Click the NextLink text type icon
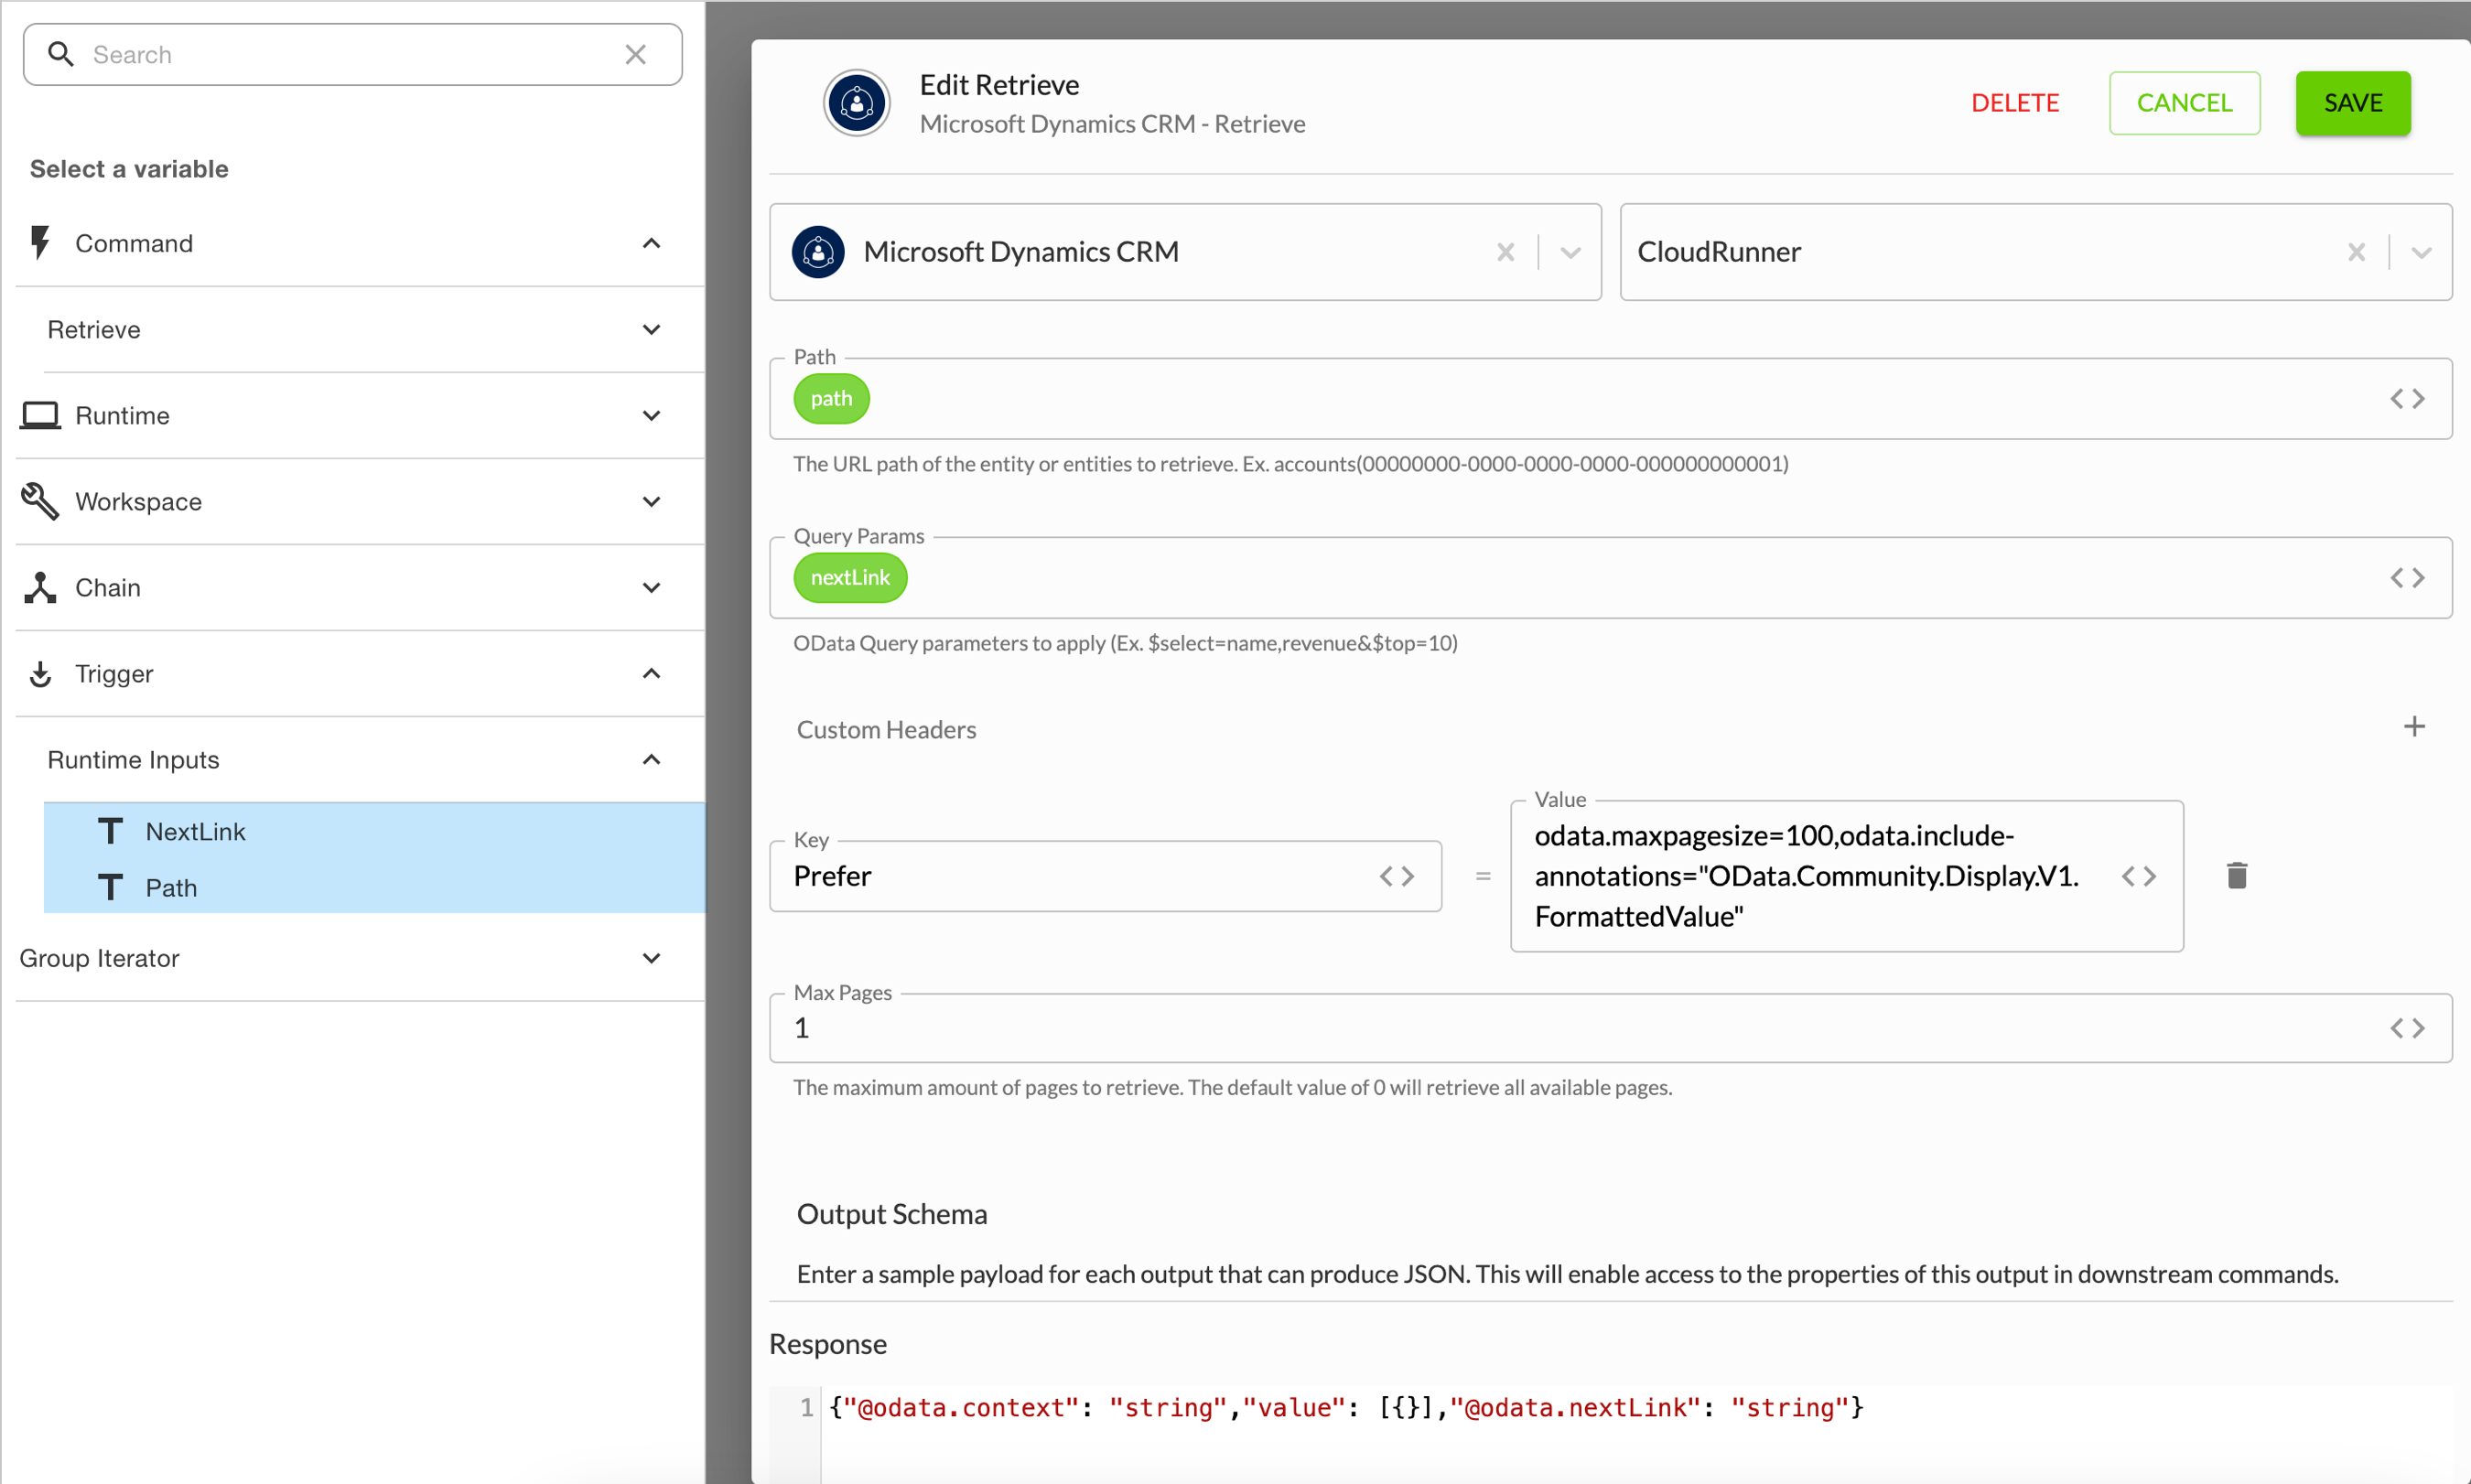This screenshot has height=1484, width=2471. click(x=110, y=831)
